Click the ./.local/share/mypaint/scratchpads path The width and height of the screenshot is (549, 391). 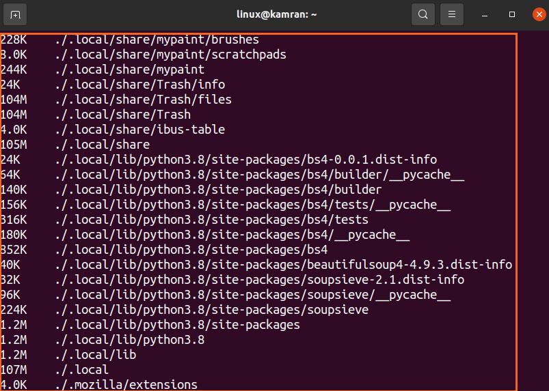[170, 55]
